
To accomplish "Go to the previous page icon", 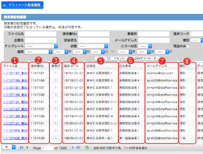I will pos(27,147).
